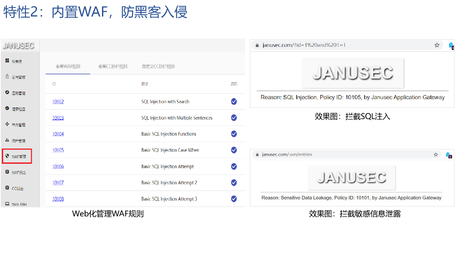
Task: Bookmark the janusec.com/?id=1 page with star
Action: click(437, 45)
